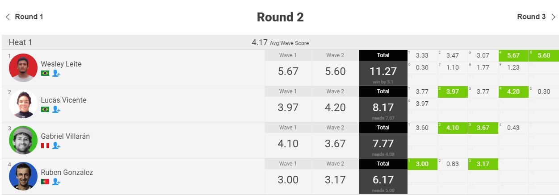Advance to Round 3

coord(536,17)
